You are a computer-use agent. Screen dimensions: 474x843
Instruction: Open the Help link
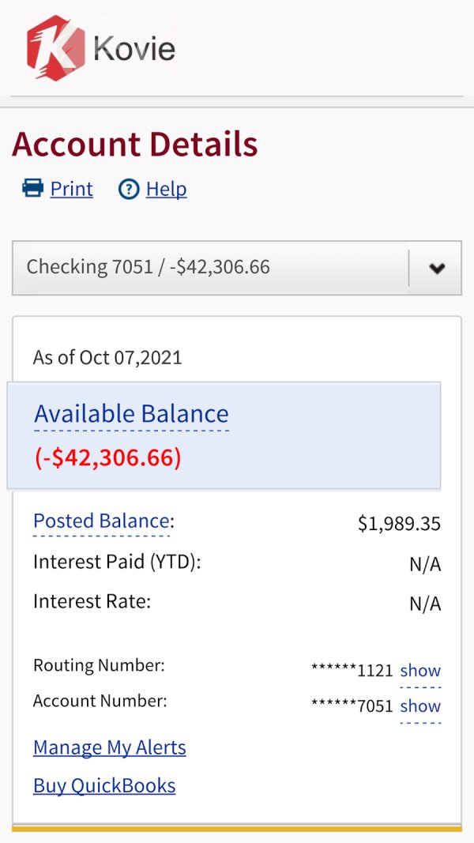click(166, 189)
